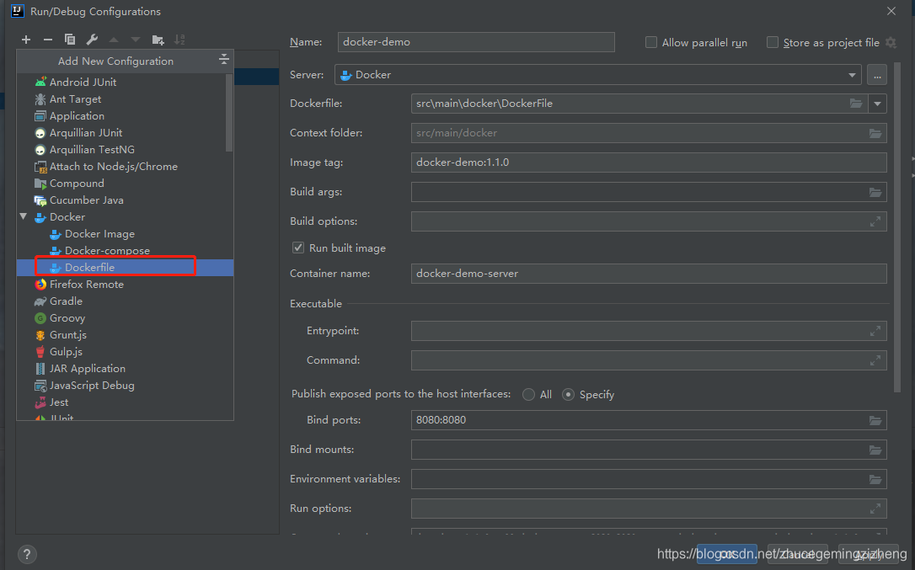Expand the Run options field icon
915x570 pixels.
tap(875, 509)
